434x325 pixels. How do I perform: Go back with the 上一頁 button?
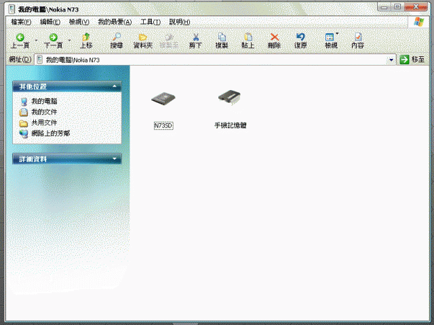pos(20,41)
